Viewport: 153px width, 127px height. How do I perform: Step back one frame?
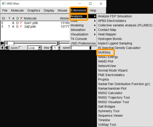point(7,48)
